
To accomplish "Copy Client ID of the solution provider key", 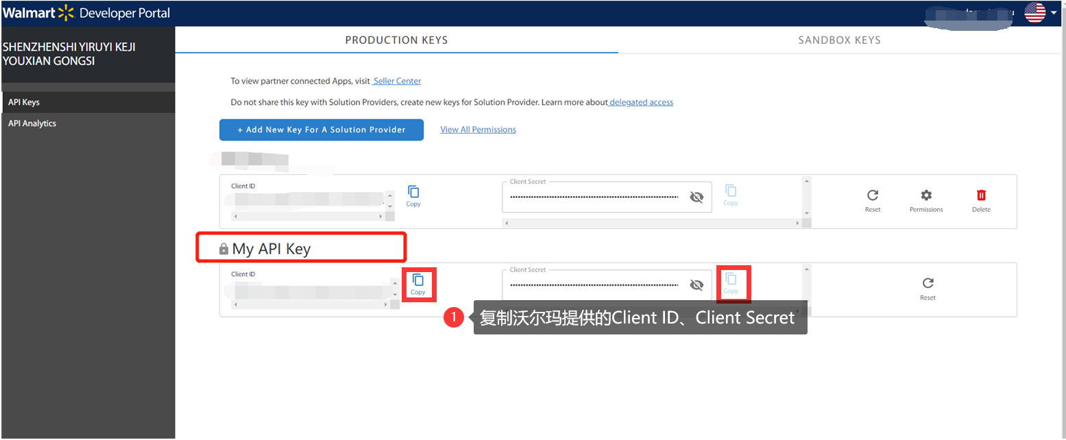I will (413, 196).
